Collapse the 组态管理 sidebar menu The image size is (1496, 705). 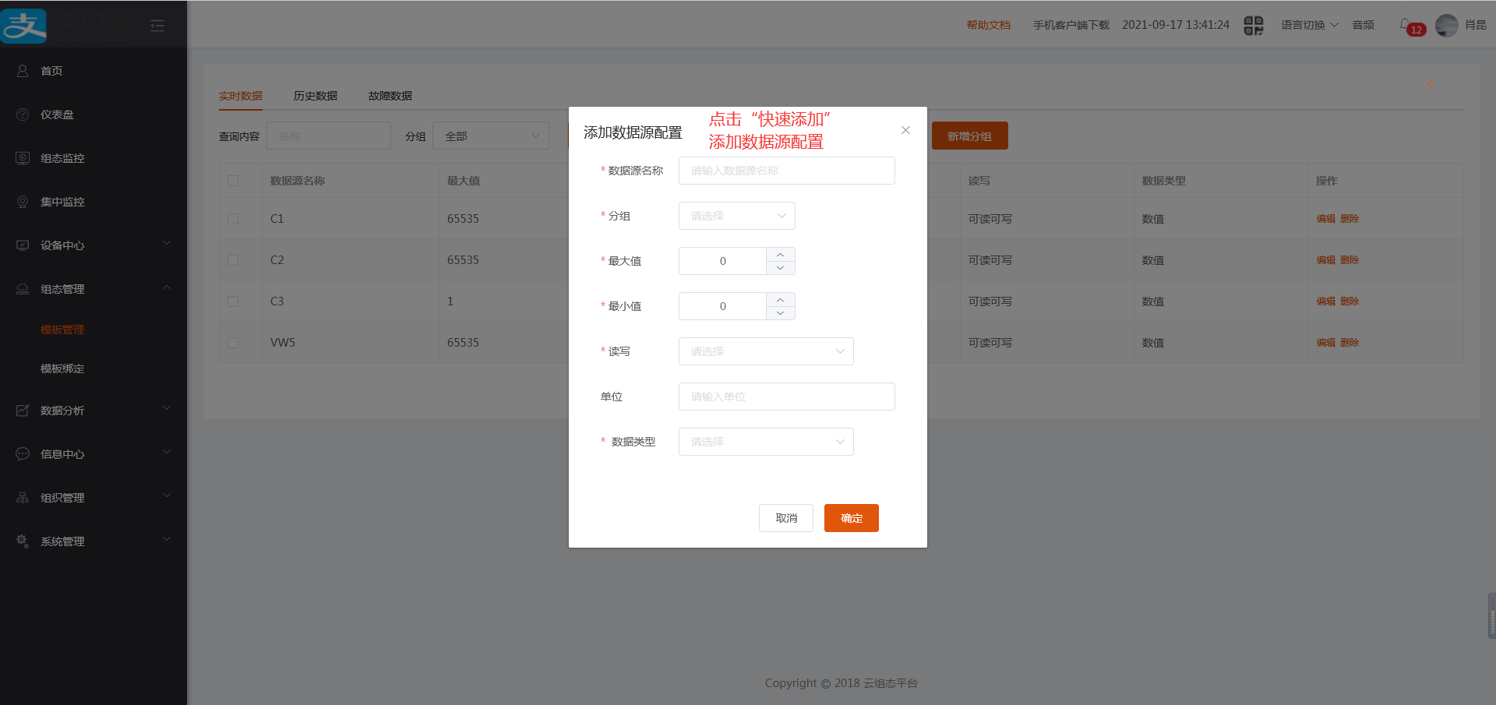[x=167, y=287]
